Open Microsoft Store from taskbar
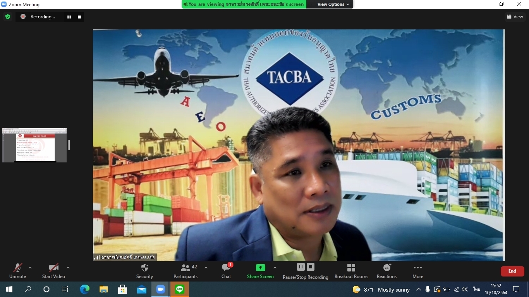Screen dimensions: 529x297 122,289
